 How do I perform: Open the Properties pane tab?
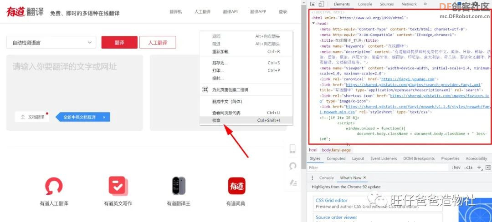[x=450, y=158]
